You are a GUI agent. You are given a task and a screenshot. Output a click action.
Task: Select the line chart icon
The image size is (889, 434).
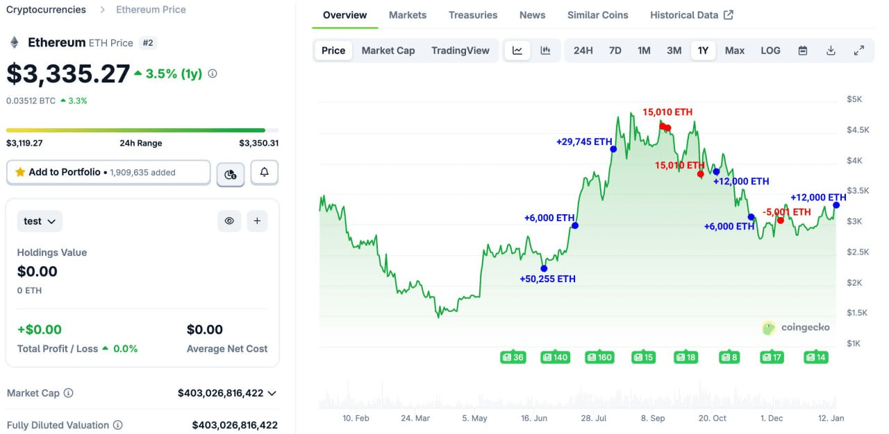(x=517, y=50)
